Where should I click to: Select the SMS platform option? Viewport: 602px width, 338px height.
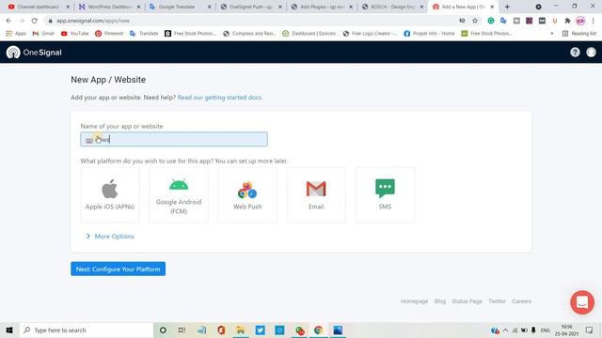pyautogui.click(x=385, y=194)
